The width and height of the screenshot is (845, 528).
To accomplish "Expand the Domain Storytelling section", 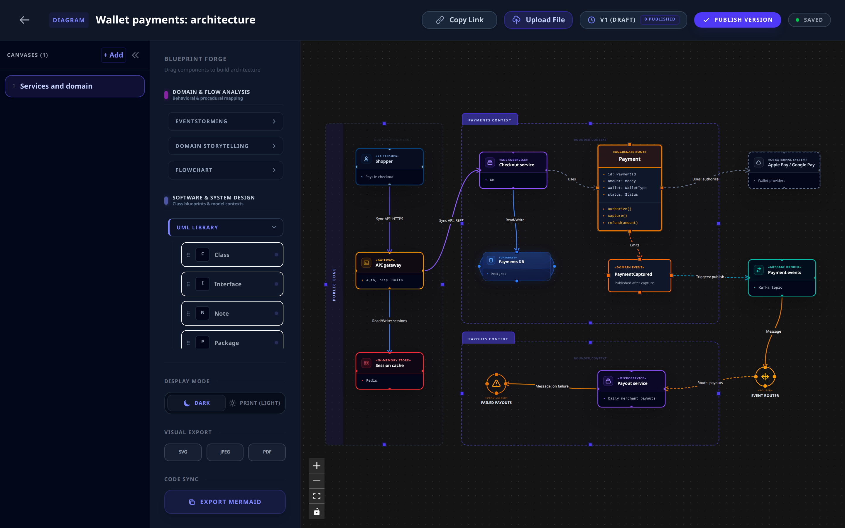I will tap(225, 146).
